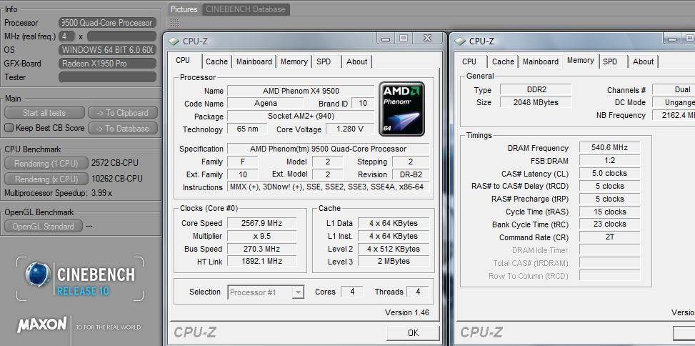The height and width of the screenshot is (346, 695).
Task: Open the About tab in right CPU-Z window
Action: [643, 61]
